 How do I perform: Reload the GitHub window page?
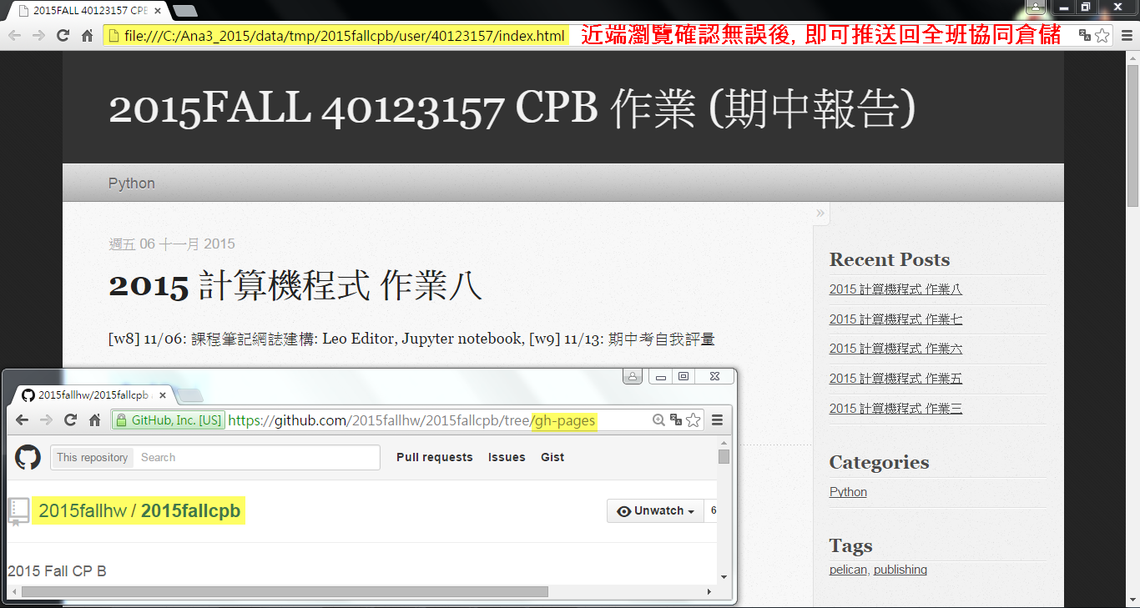pyautogui.click(x=71, y=420)
